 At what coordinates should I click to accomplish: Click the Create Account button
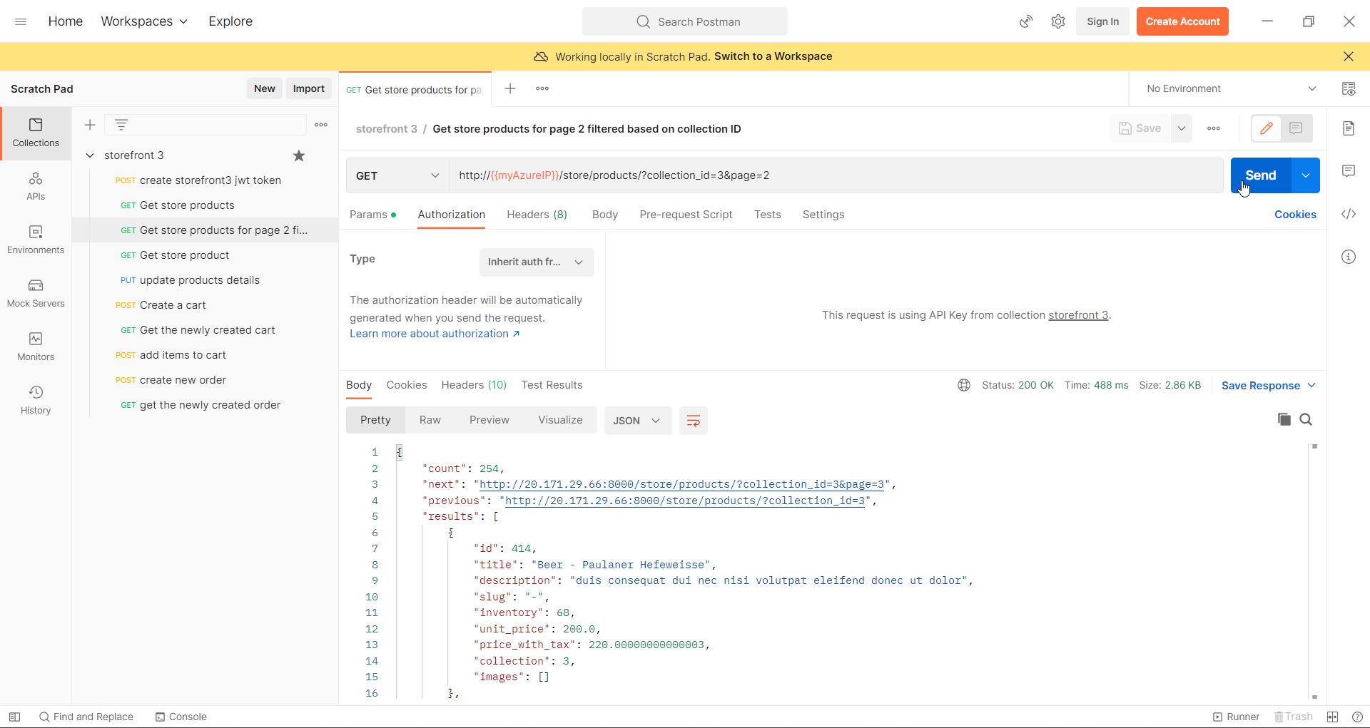click(x=1182, y=21)
